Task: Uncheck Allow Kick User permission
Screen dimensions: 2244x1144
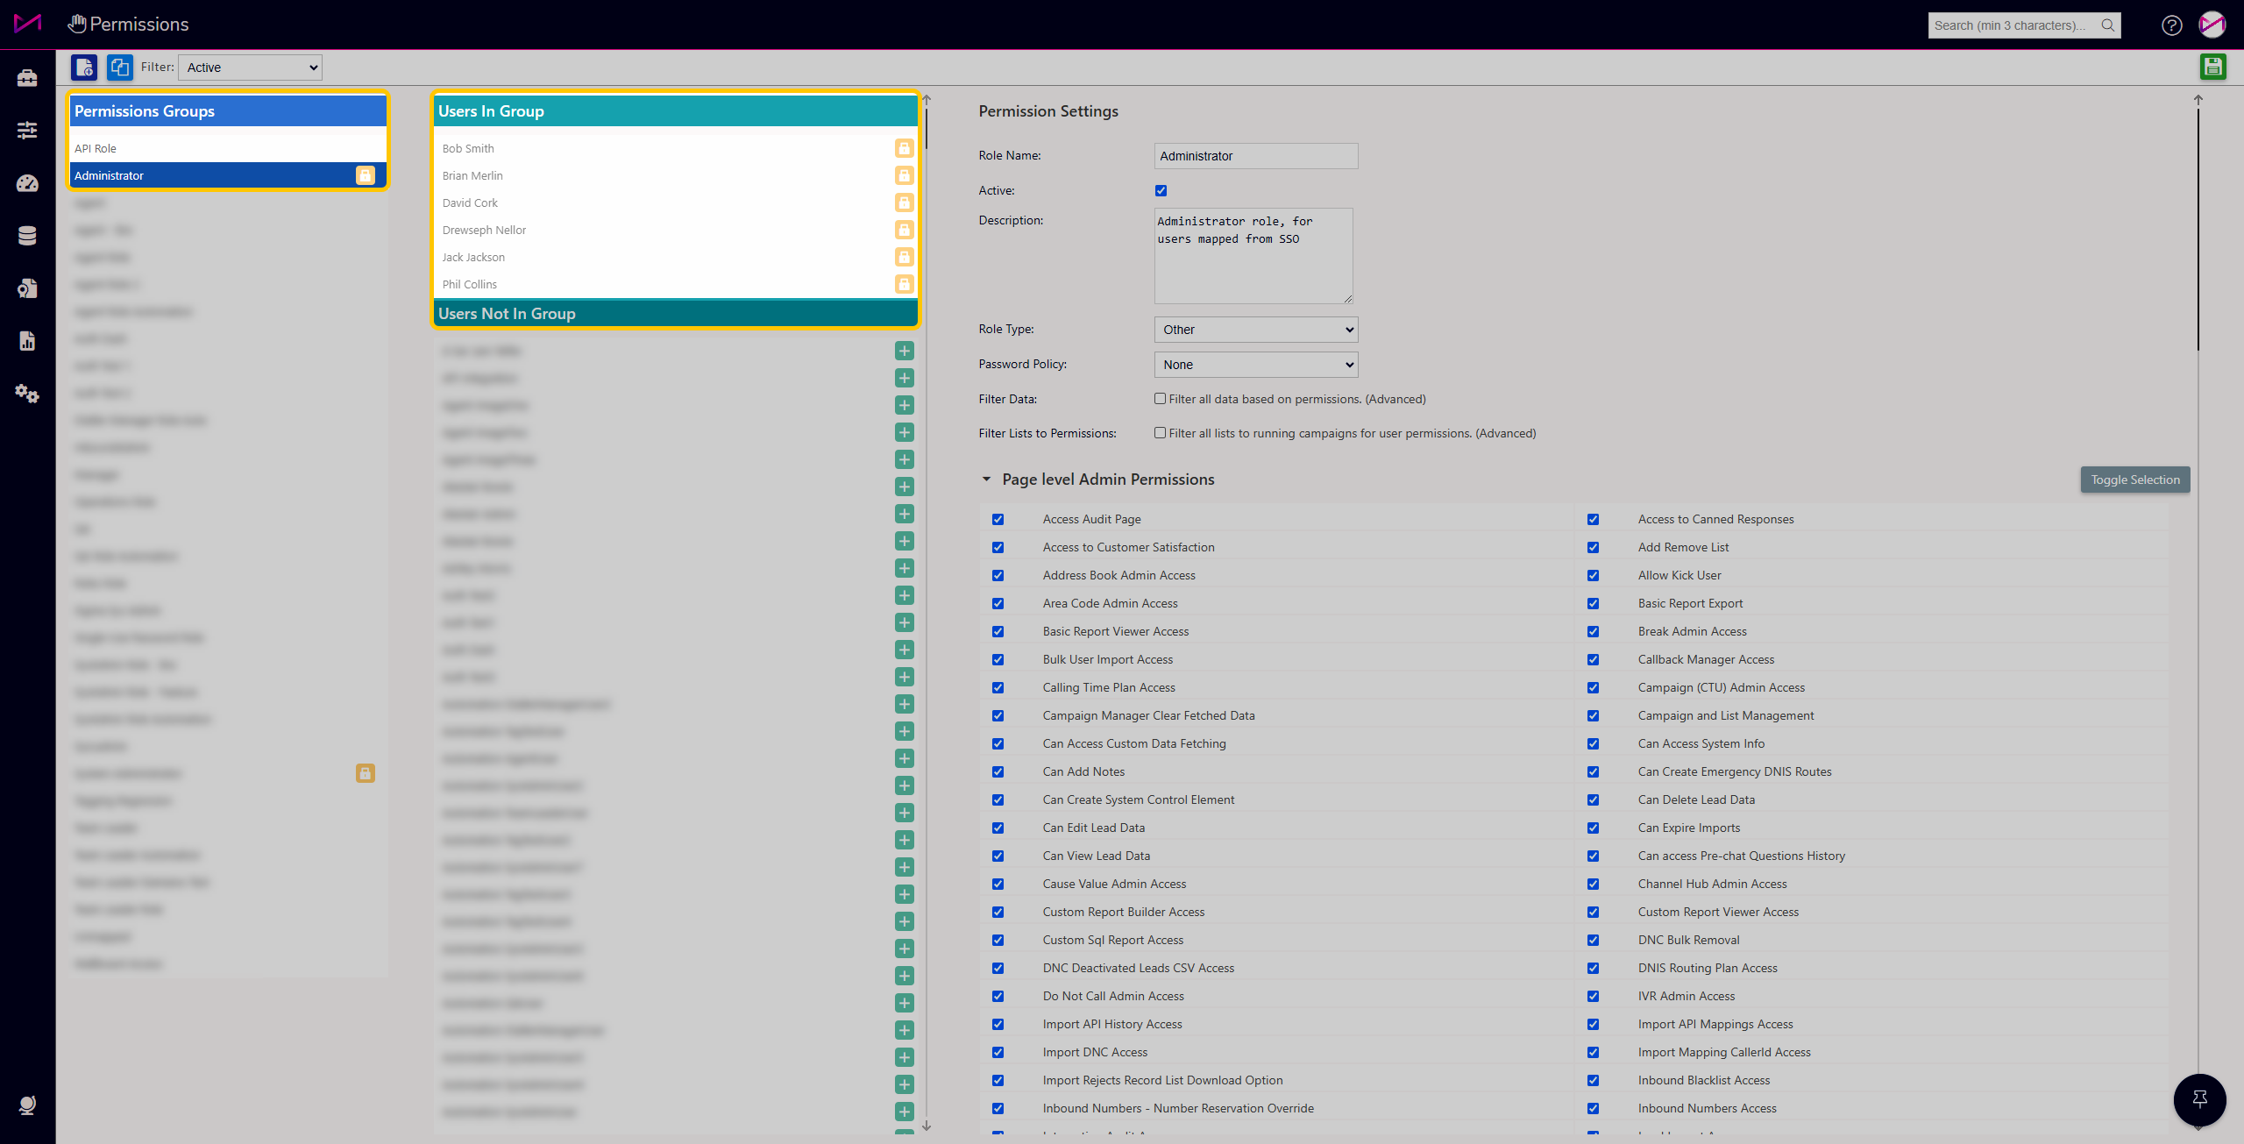Action: (x=1593, y=576)
